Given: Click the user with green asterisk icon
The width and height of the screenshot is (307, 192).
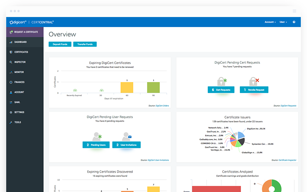Looking at the screenshot, I should [97, 136].
